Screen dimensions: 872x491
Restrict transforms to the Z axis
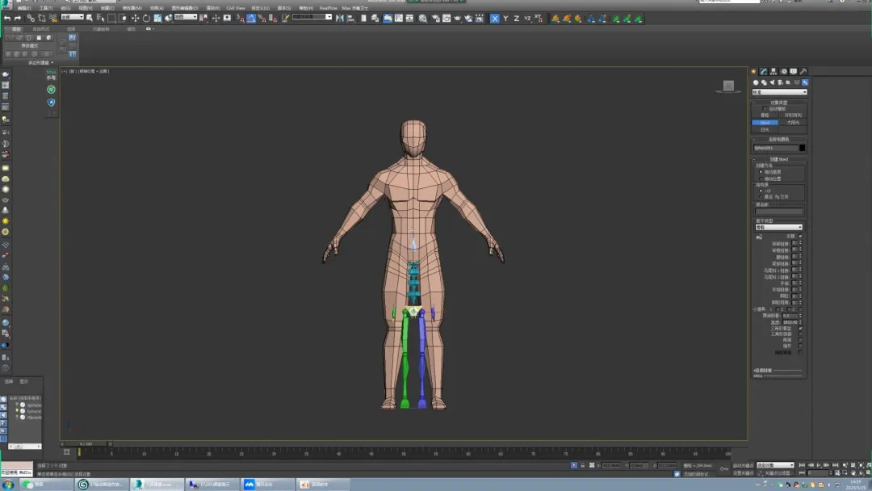click(517, 18)
